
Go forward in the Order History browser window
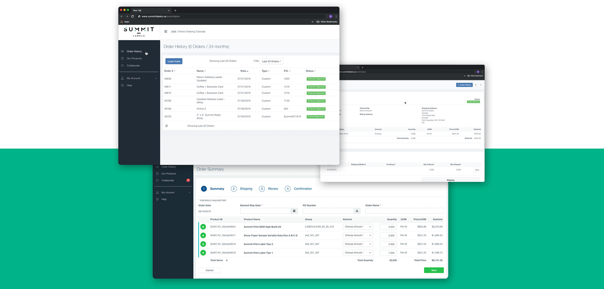tap(127, 16)
